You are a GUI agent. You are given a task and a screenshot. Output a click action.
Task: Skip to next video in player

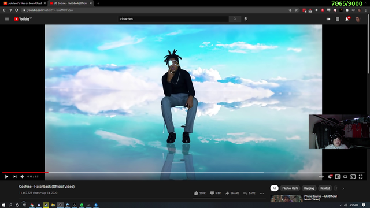tap(15, 176)
